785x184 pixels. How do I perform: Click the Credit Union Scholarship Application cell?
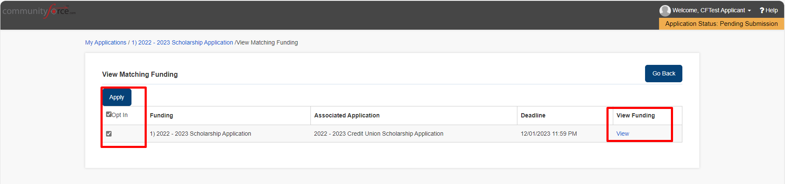(x=379, y=134)
